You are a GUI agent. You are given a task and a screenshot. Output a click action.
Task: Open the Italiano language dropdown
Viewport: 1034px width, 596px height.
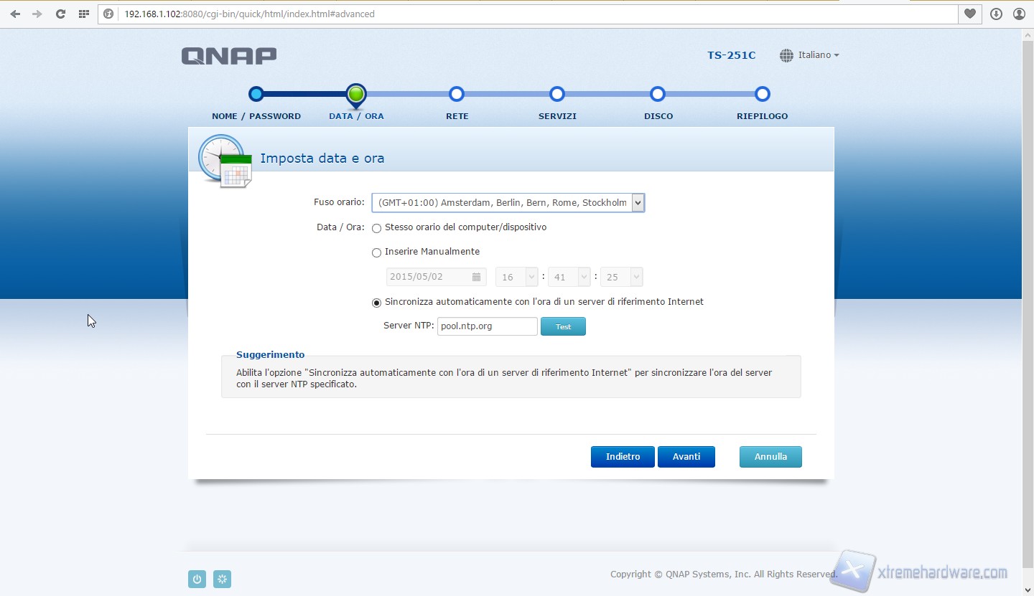pyautogui.click(x=809, y=55)
